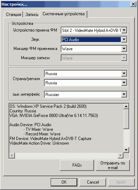
Task: Click the info box scroll down arrow
Action: pos(126,150)
